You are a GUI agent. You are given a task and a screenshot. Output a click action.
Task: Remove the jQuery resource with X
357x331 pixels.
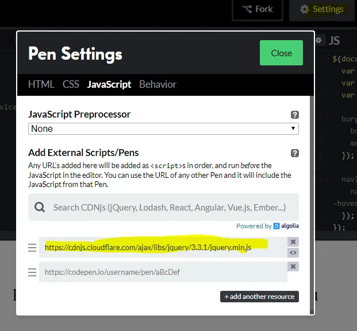pyautogui.click(x=293, y=242)
